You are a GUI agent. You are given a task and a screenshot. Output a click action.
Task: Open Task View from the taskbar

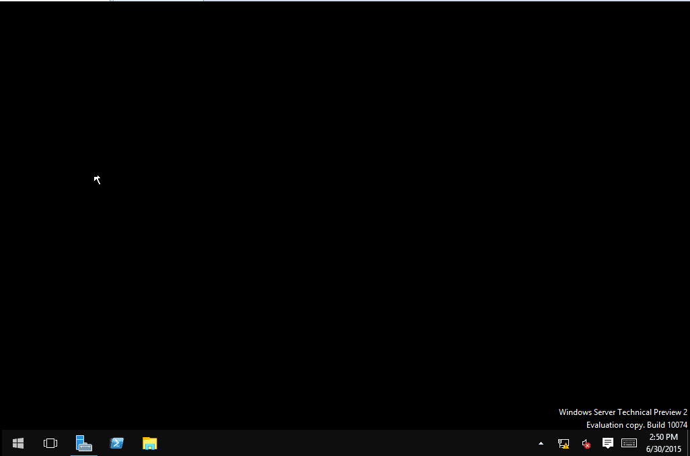click(50, 443)
